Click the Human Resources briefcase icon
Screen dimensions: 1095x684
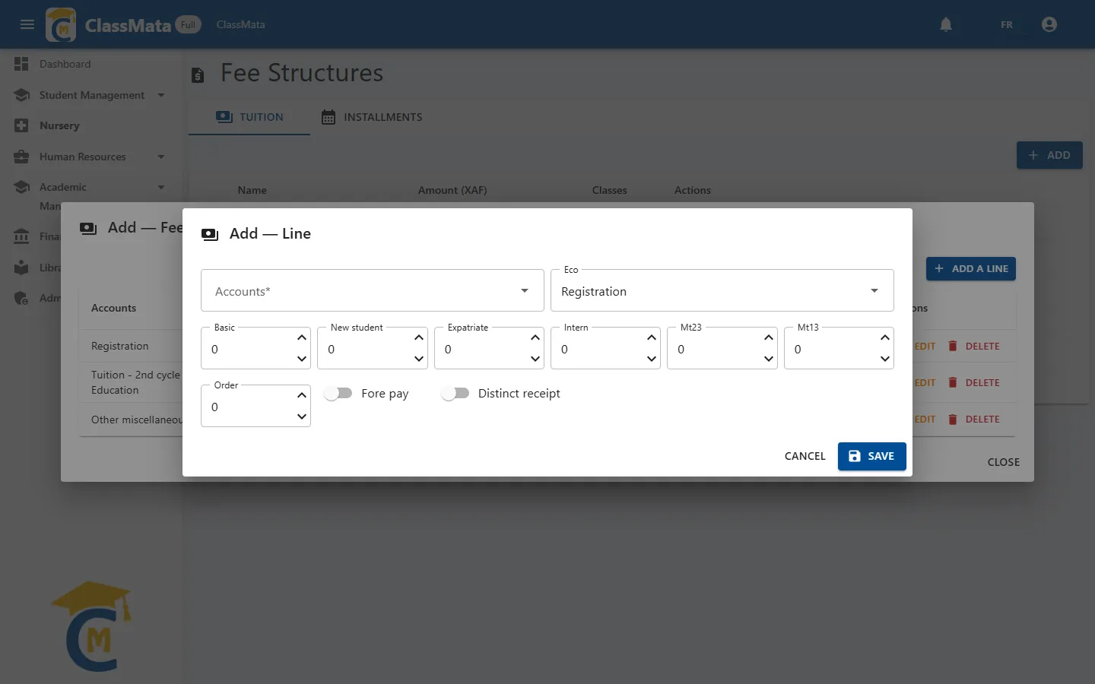(21, 157)
